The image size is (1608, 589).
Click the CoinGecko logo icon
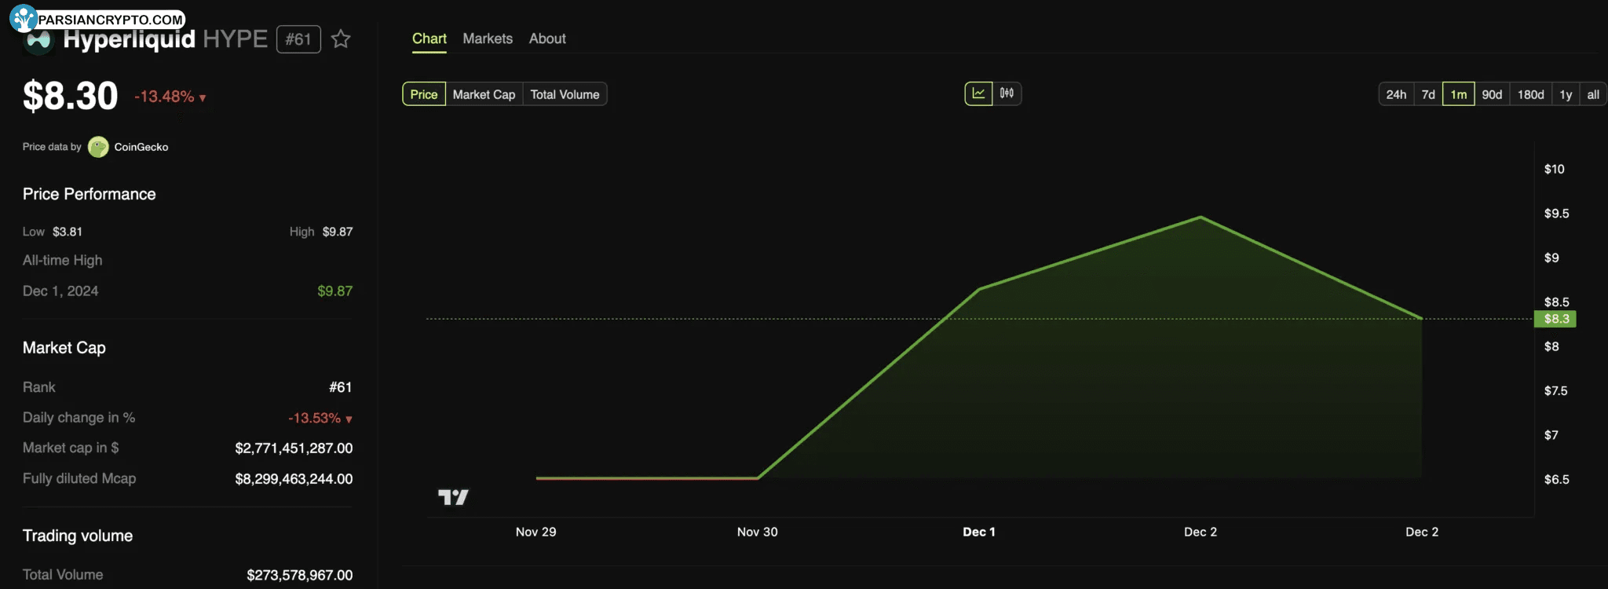point(98,147)
